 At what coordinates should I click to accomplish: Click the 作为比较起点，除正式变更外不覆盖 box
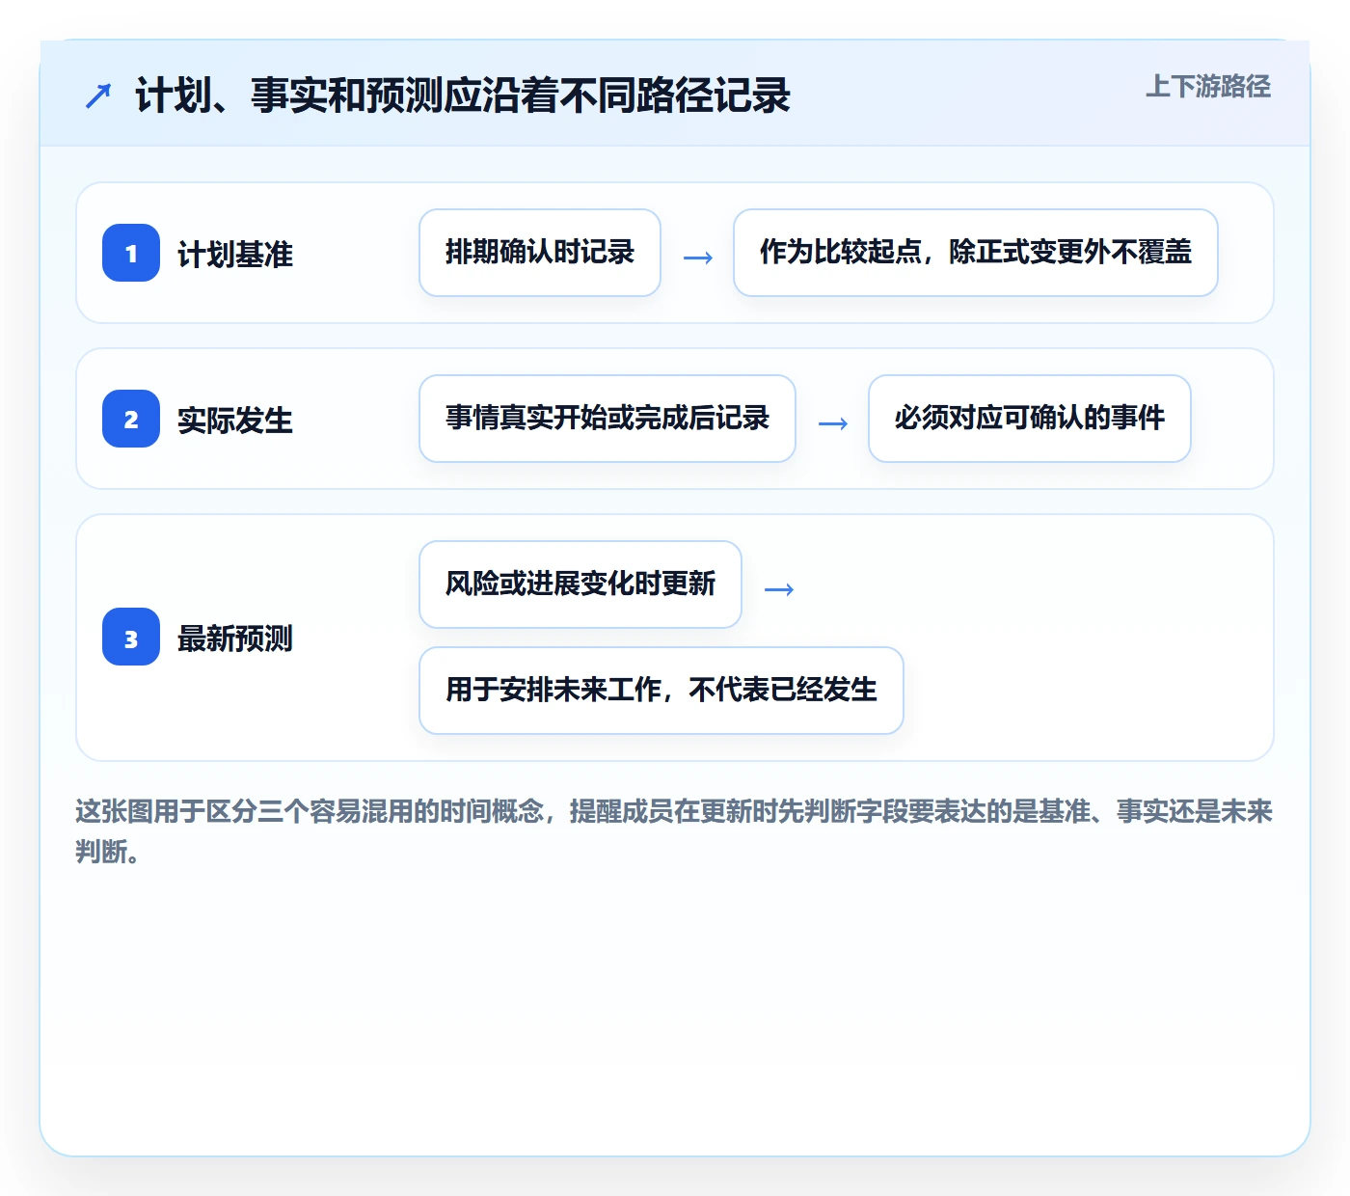[976, 253]
